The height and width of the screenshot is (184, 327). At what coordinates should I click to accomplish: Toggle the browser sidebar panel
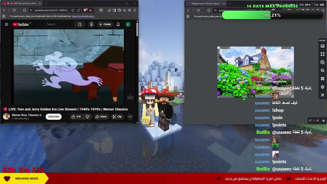(x=114, y=10)
